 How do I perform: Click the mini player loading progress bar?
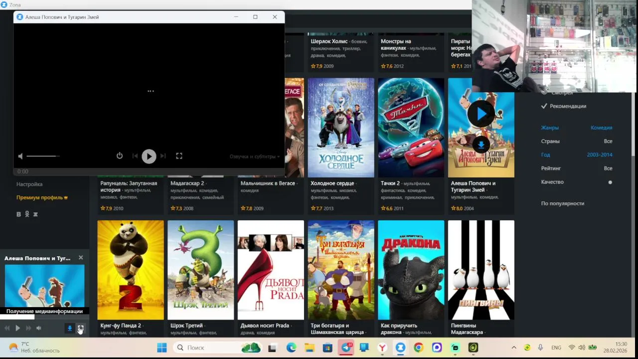tap(44, 317)
